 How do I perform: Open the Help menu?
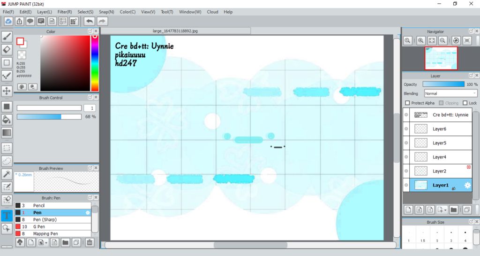click(x=228, y=12)
